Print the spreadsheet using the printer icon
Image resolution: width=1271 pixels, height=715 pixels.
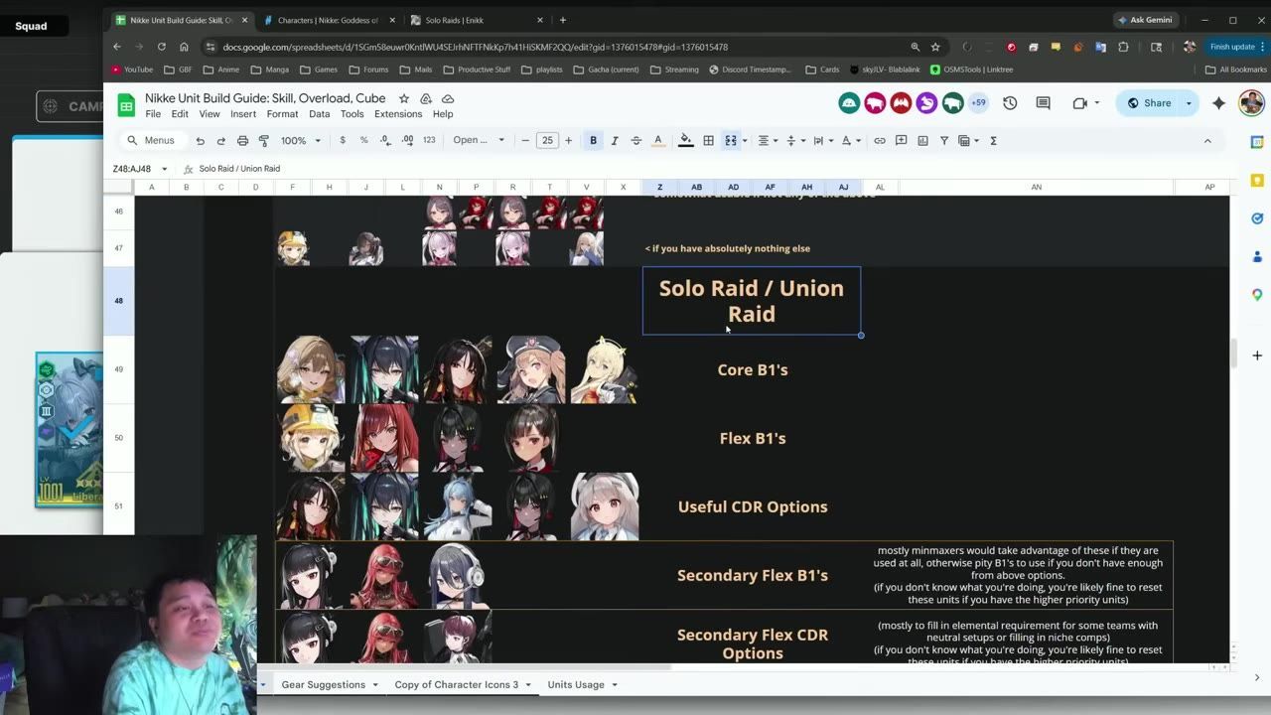pyautogui.click(x=242, y=141)
